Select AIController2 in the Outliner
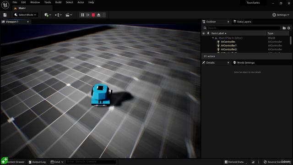Screen dimensions: 293x165 point(229,49)
